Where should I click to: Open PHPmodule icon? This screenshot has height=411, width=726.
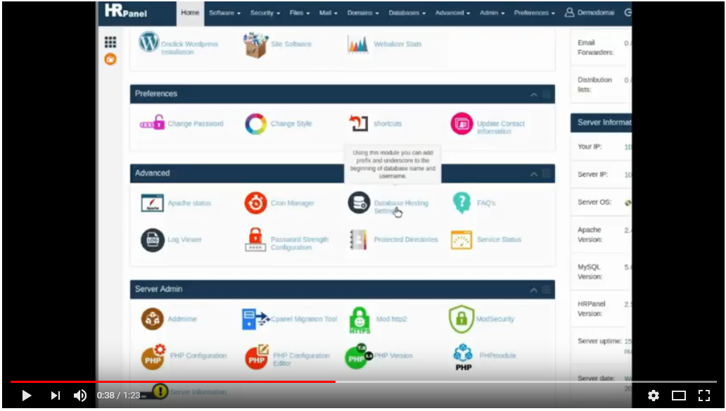pyautogui.click(x=463, y=358)
